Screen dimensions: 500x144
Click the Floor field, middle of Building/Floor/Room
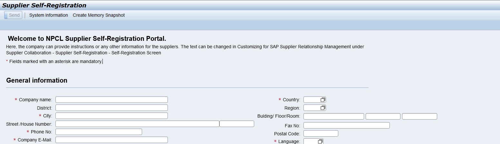383,116
